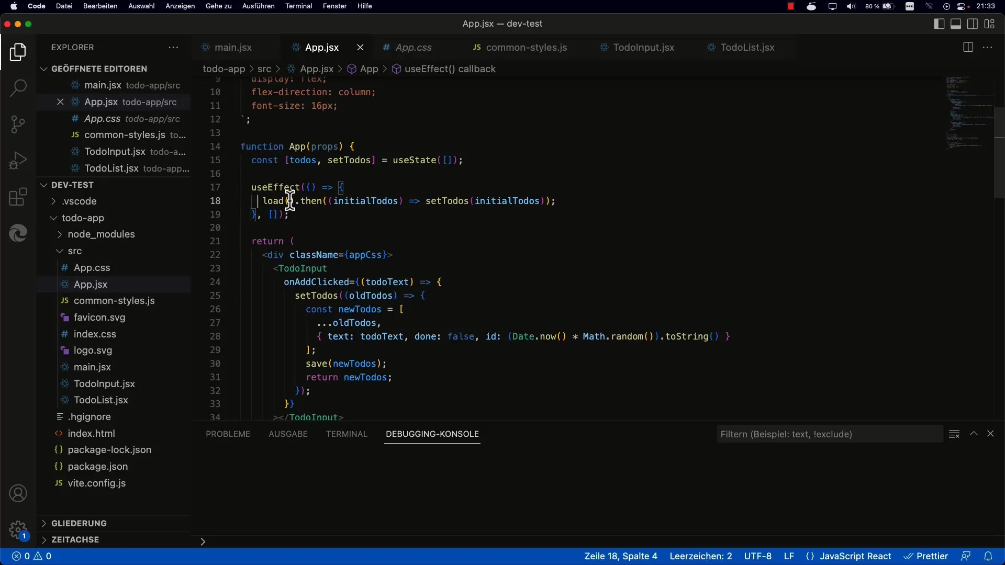Split the editor to the right
The width and height of the screenshot is (1005, 565).
[x=968, y=47]
